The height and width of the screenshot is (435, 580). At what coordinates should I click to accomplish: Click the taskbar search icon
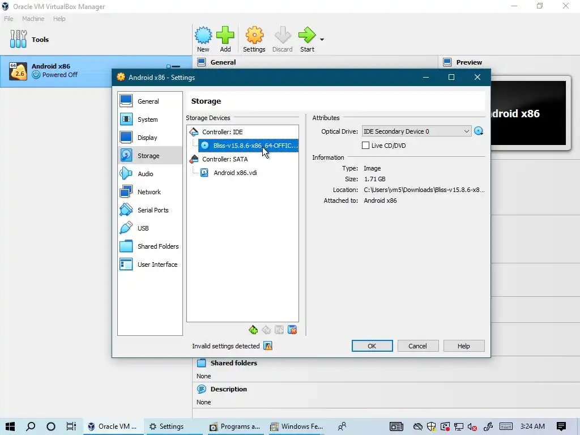coord(31,427)
